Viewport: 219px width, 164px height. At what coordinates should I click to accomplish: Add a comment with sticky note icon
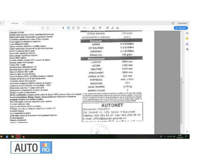tap(108, 28)
